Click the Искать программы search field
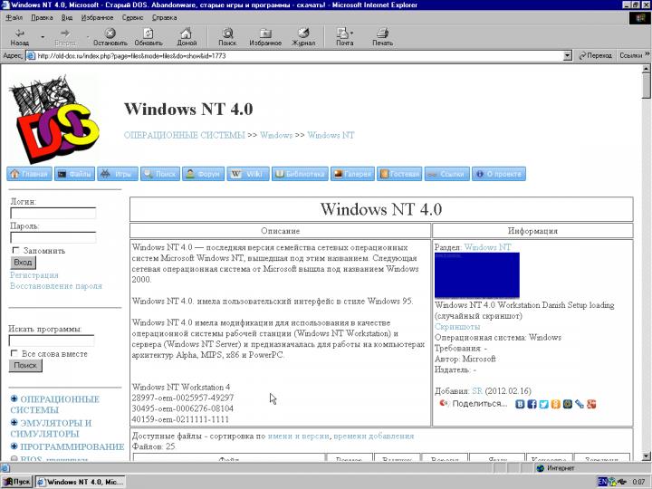652x489 pixels. [x=52, y=340]
